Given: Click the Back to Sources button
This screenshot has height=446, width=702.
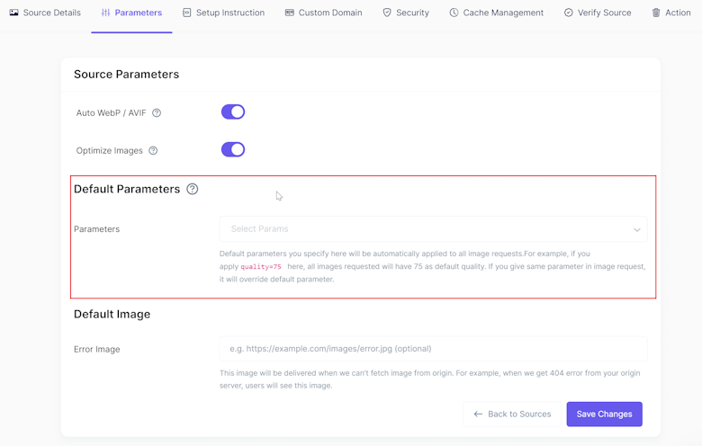Looking at the screenshot, I should pos(512,415).
